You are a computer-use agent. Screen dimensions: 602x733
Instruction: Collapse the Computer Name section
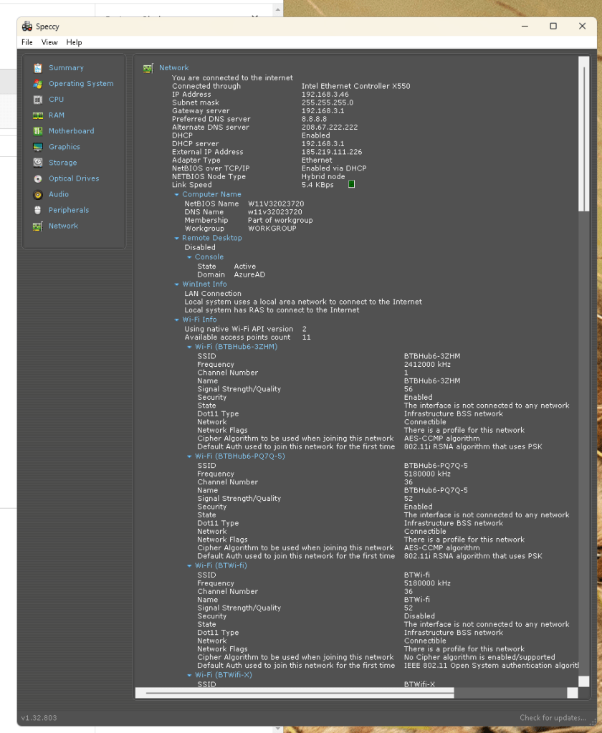pyautogui.click(x=177, y=194)
